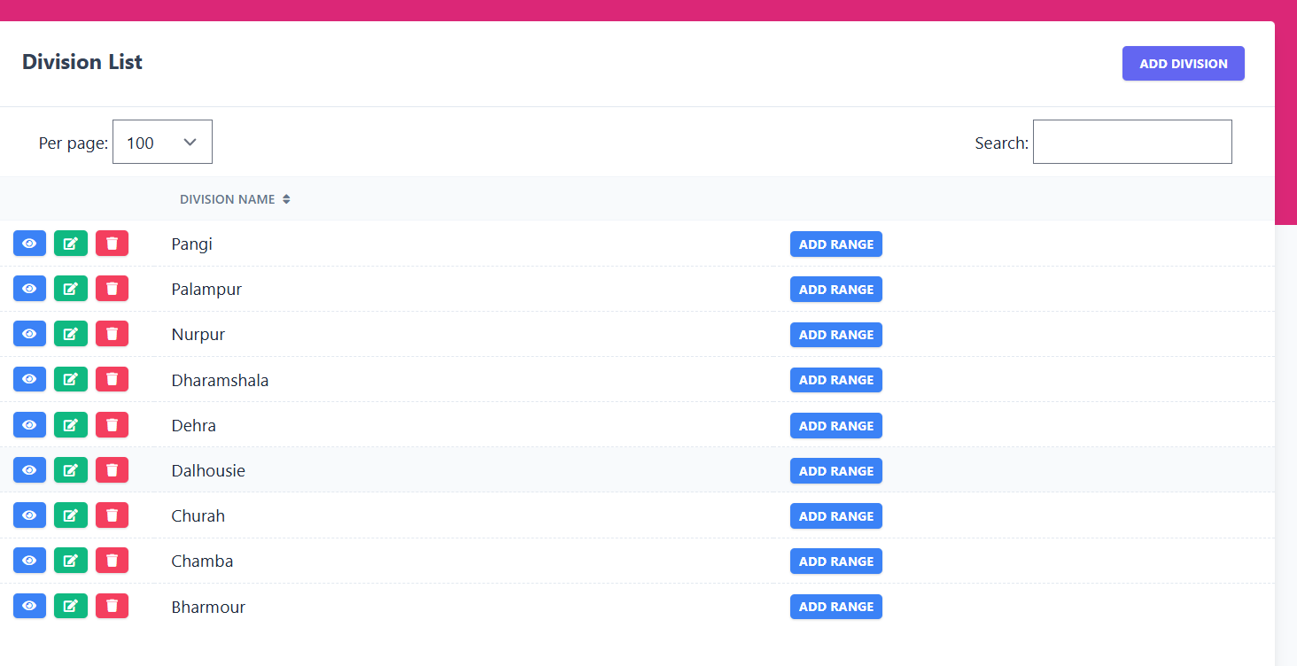Select the delete trash icon for Nurpur
Viewport: 1297px width, 666px height.
tap(112, 333)
